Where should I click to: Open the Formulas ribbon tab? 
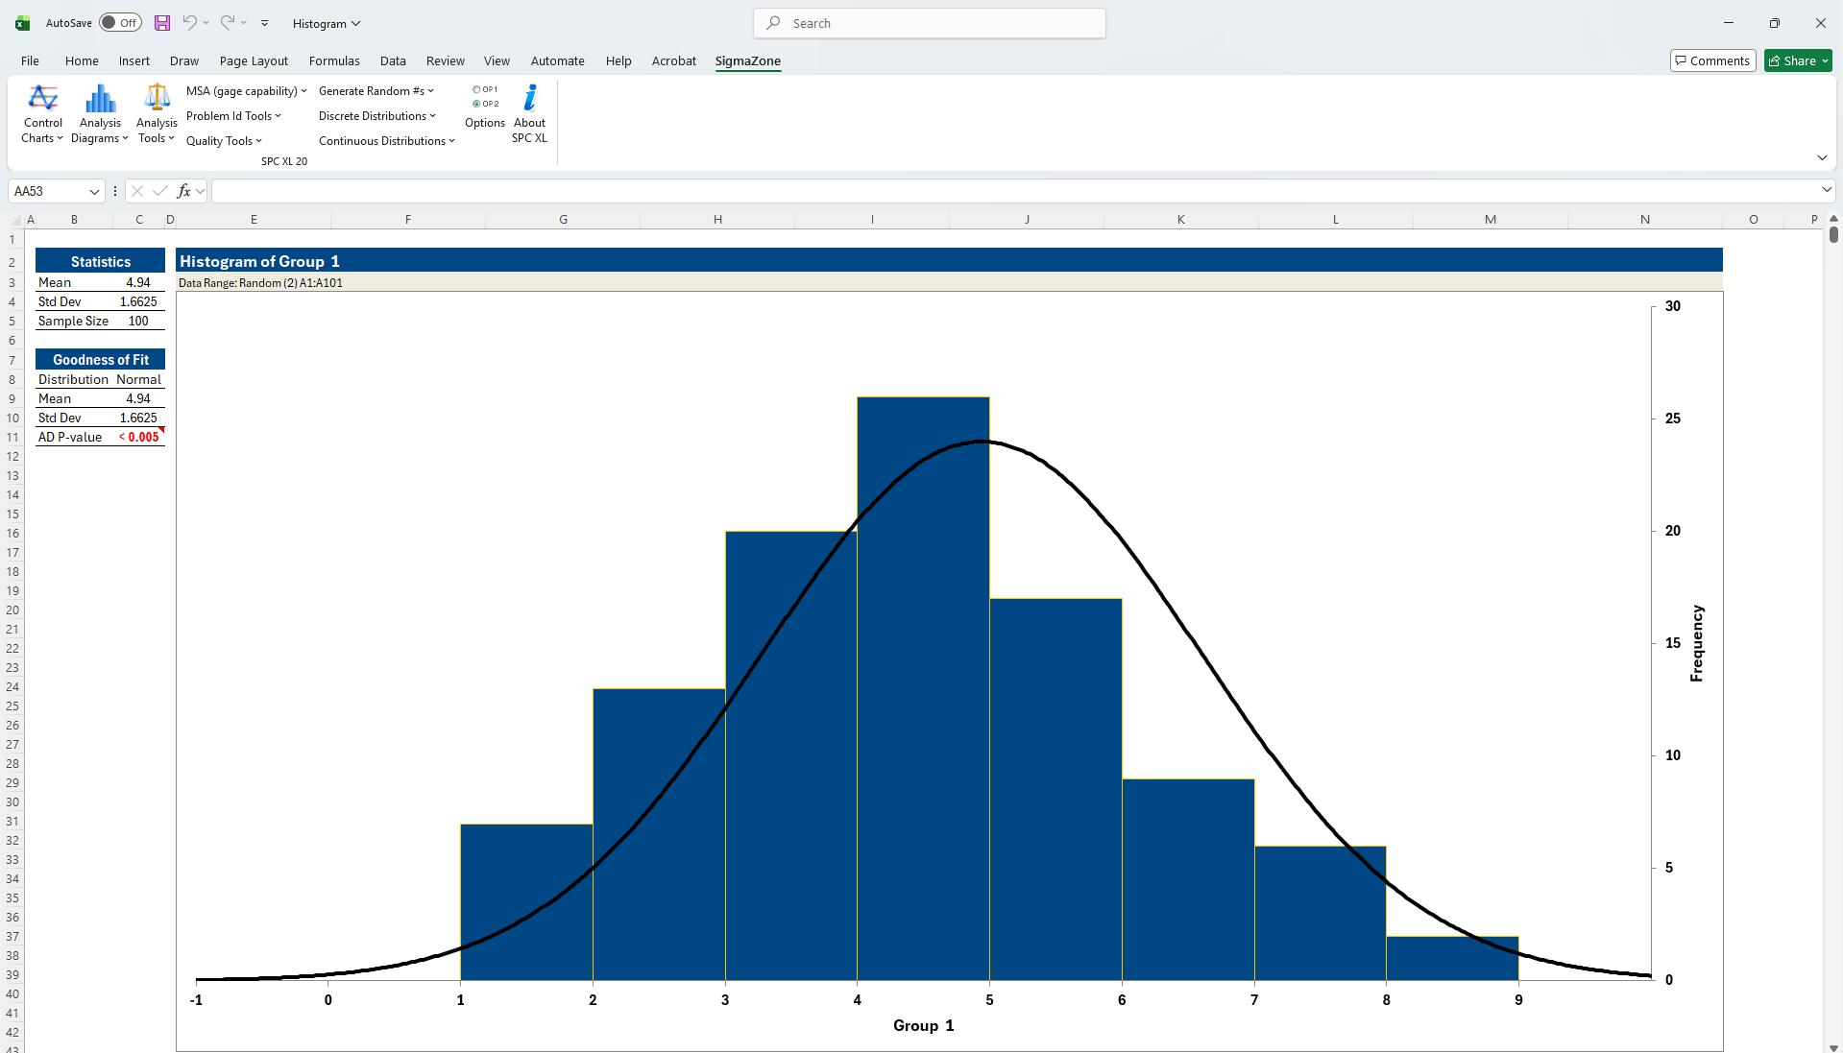point(333,60)
